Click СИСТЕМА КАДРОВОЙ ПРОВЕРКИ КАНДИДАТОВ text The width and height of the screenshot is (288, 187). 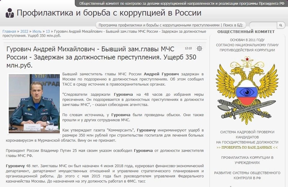tap(247, 134)
